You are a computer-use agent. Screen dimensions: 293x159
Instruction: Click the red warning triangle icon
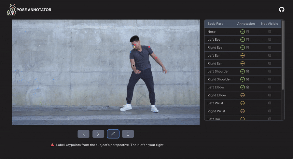pos(52,145)
